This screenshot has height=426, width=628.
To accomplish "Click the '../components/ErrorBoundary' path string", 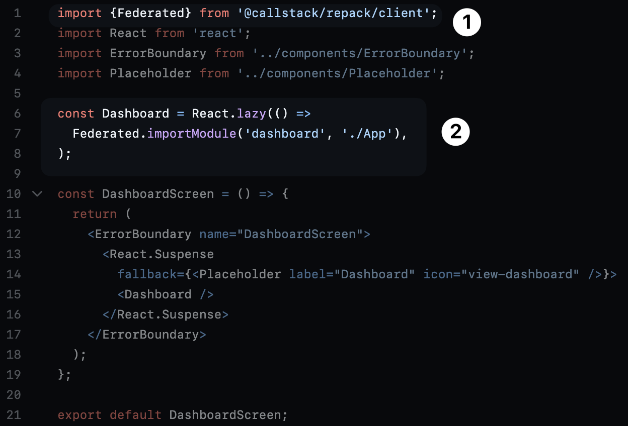I will [x=360, y=53].
